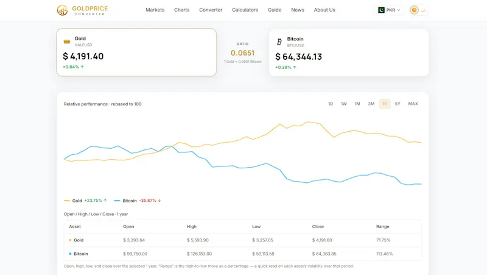Screen dimensions: 487x275
Task: Select the 5Y chart range
Action: tap(398, 104)
